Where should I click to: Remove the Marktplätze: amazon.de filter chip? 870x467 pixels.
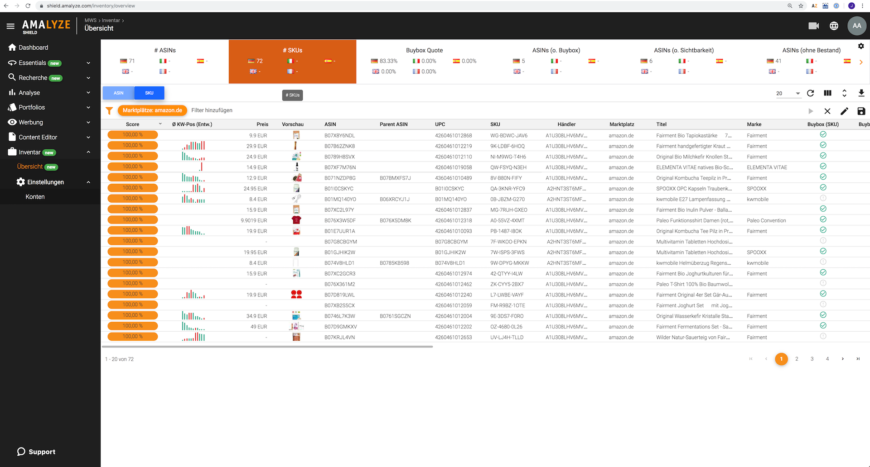click(x=152, y=110)
